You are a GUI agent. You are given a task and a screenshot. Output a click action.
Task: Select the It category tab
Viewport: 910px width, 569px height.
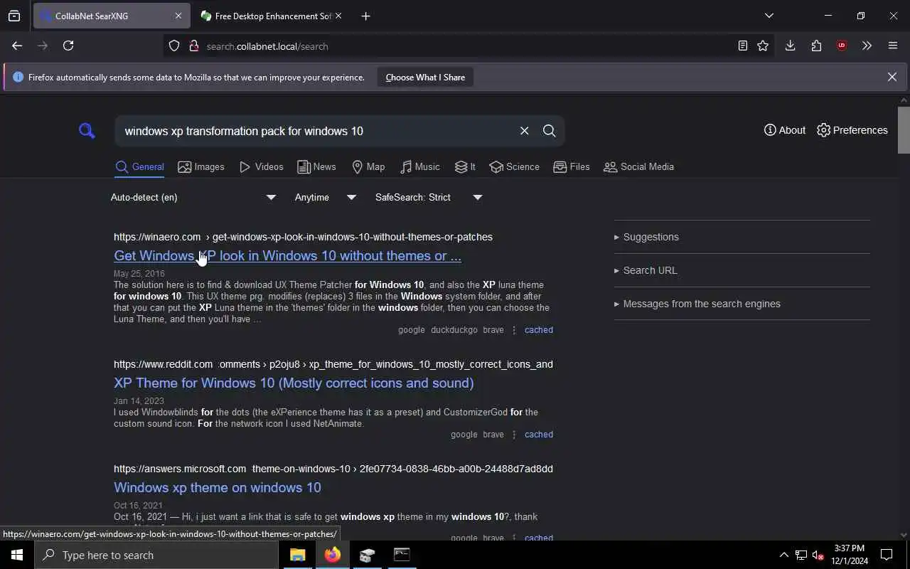(465, 166)
